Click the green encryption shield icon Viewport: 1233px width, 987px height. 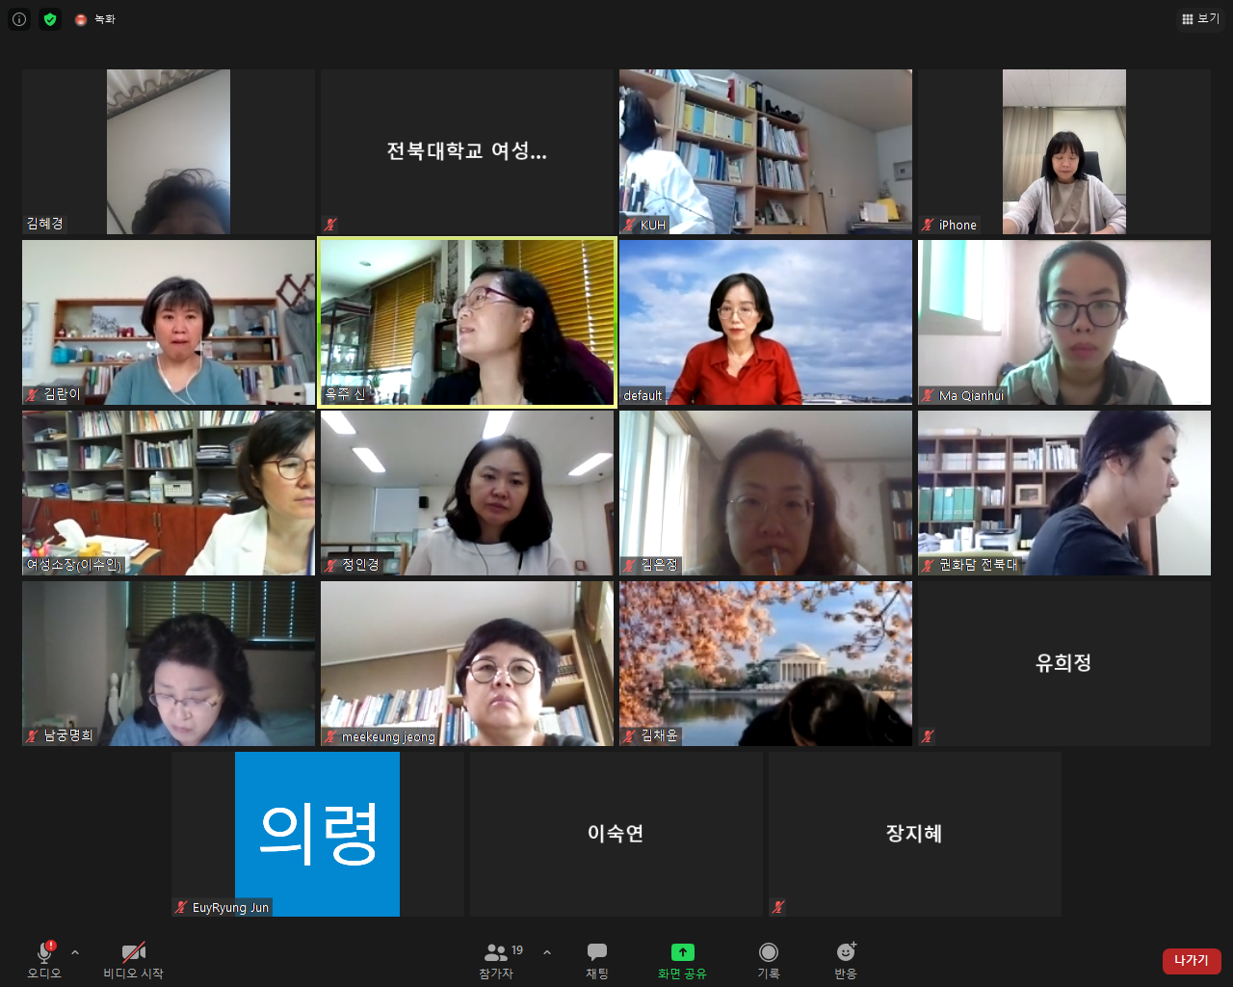[x=50, y=19]
